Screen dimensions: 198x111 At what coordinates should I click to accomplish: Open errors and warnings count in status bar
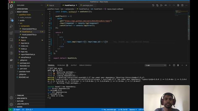(29, 110)
